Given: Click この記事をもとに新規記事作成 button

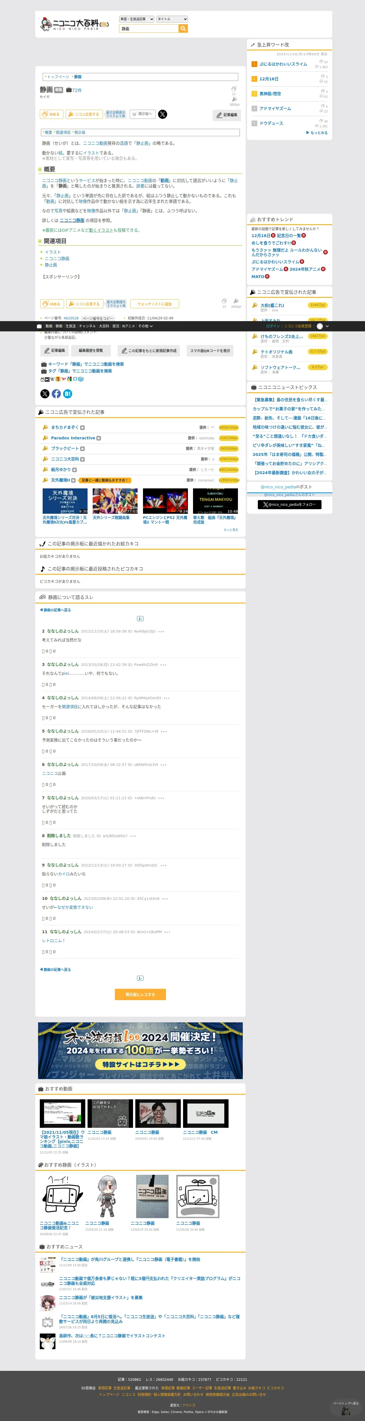Looking at the screenshot, I should [x=149, y=351].
